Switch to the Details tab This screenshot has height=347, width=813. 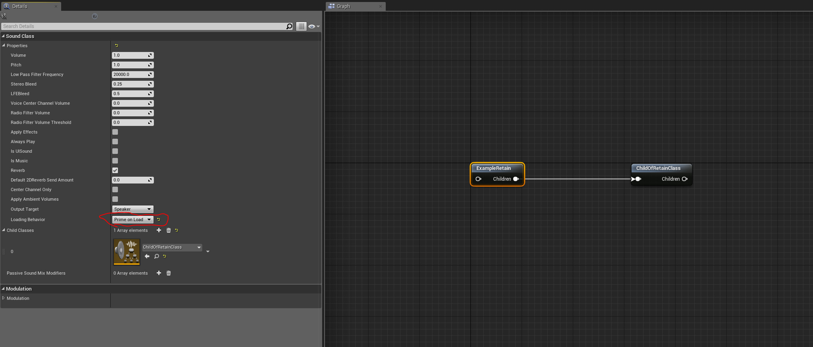click(x=30, y=6)
